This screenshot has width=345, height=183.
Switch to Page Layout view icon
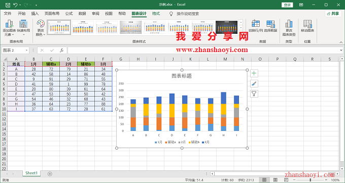[x=275, y=180]
